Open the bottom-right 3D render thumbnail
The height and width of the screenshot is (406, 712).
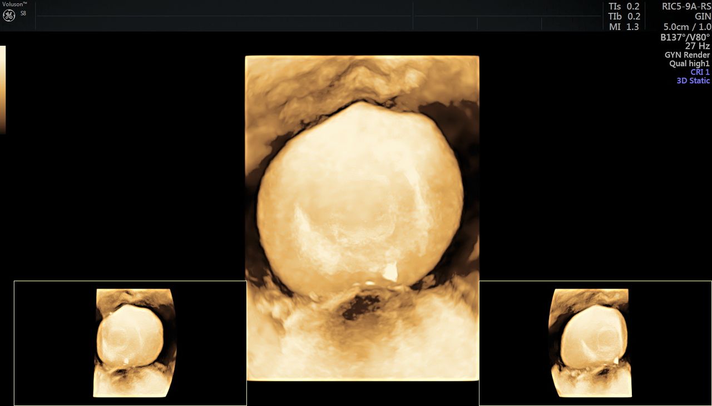(x=595, y=343)
